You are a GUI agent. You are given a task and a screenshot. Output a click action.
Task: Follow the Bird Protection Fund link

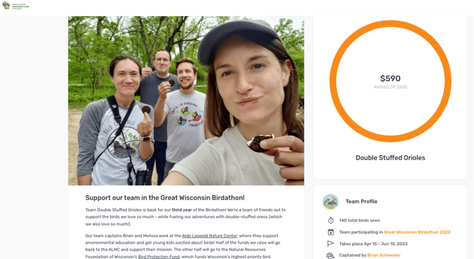tap(159, 257)
